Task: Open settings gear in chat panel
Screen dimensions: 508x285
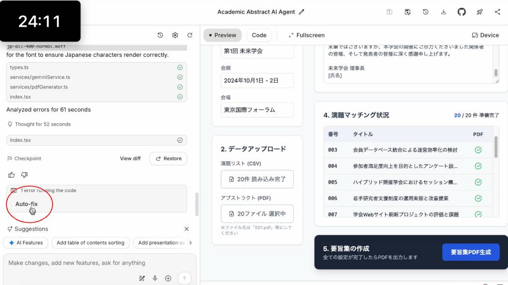Action: (x=175, y=35)
